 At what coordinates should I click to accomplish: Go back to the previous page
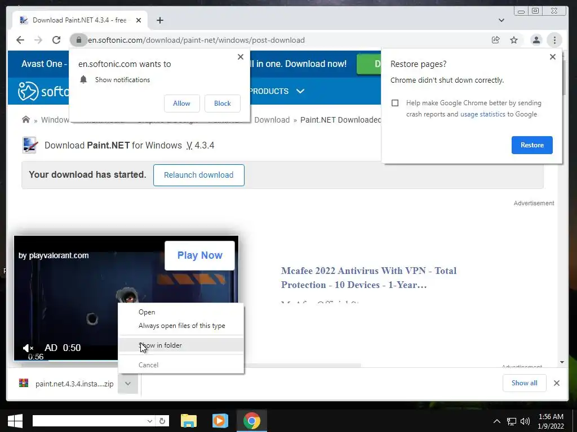(20, 40)
